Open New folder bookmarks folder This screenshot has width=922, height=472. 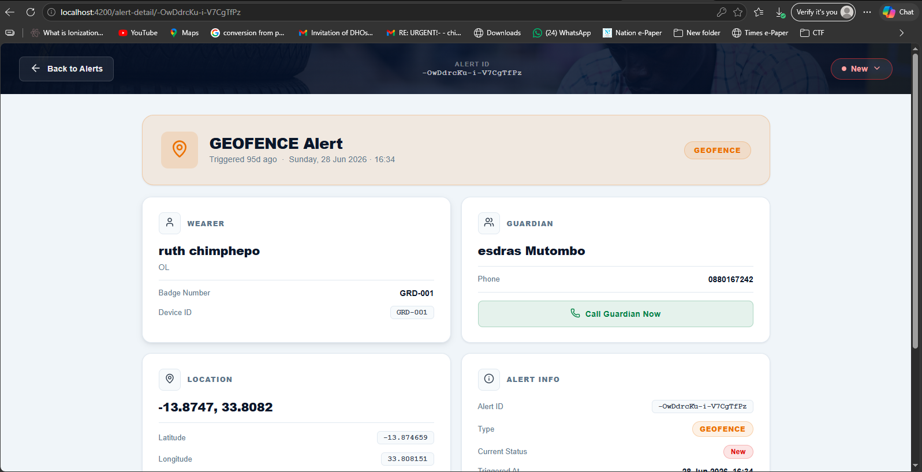[x=697, y=33]
